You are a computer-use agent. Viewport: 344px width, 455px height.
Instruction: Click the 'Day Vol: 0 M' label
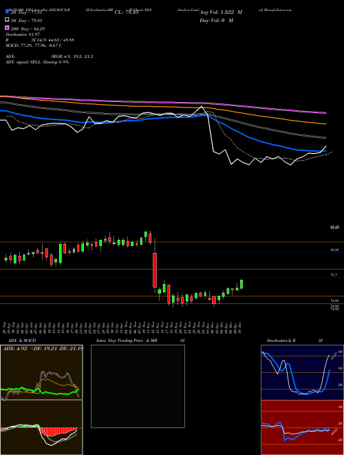point(216,21)
